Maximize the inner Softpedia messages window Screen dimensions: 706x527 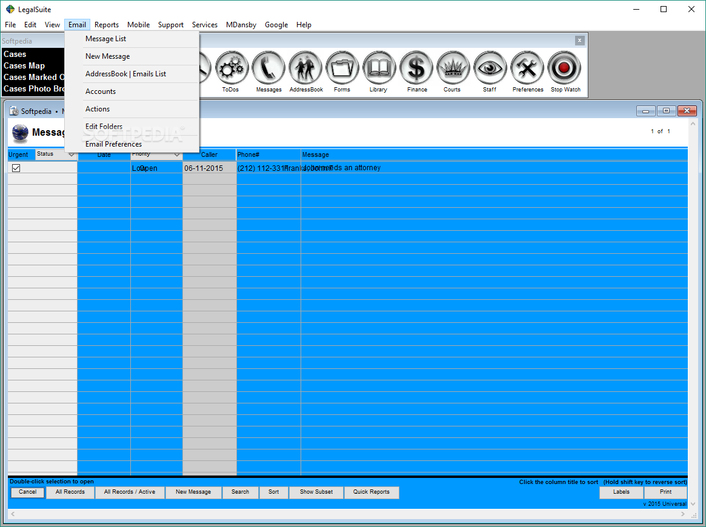[666, 111]
